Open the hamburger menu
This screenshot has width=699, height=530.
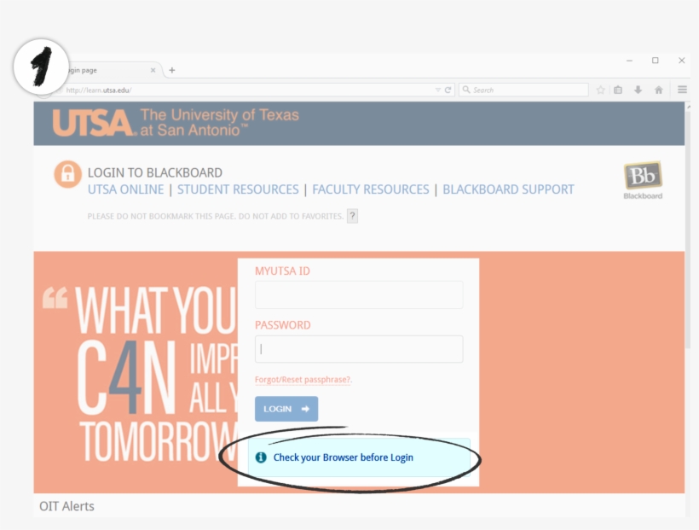[x=682, y=90]
